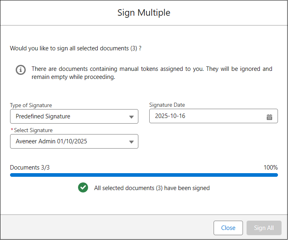The width and height of the screenshot is (288, 240).
Task: Click the Documents 3/3 counter label
Action: [30, 168]
